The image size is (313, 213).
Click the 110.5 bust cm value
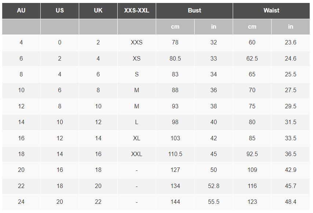[x=175, y=154]
